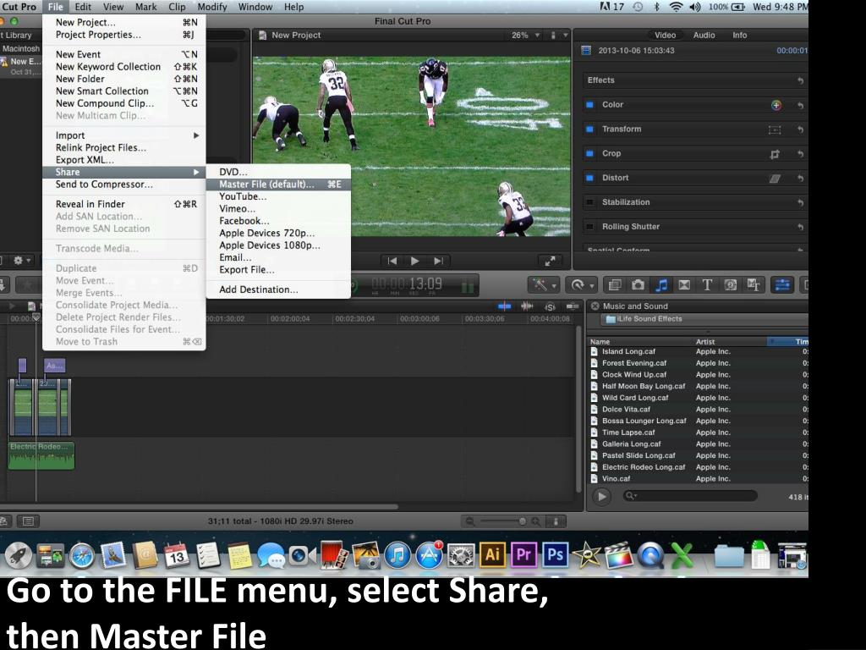Toggle audio skimming waveform button

tap(527, 306)
